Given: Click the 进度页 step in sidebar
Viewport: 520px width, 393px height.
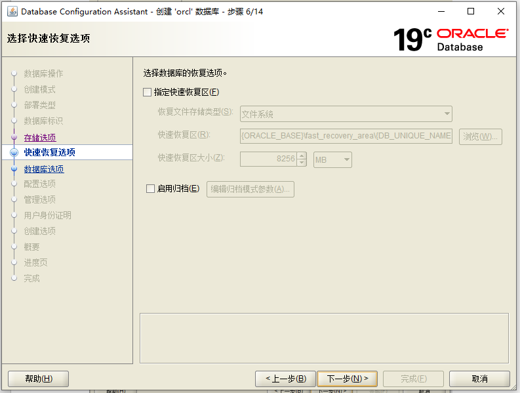Looking at the screenshot, I should 35,262.
